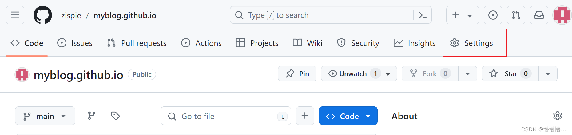This screenshot has height=135, width=572.
Task: Expand the main branch dropdown
Action: 45,116
